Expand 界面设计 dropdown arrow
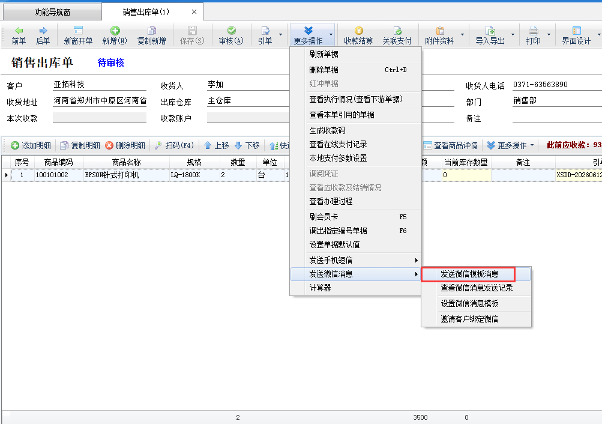This screenshot has height=424, width=602. coord(598,35)
